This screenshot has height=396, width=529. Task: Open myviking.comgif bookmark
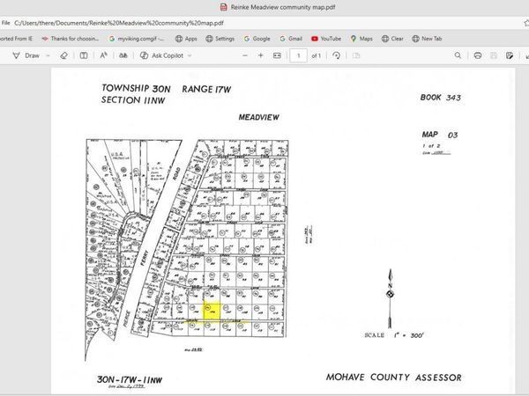(137, 39)
